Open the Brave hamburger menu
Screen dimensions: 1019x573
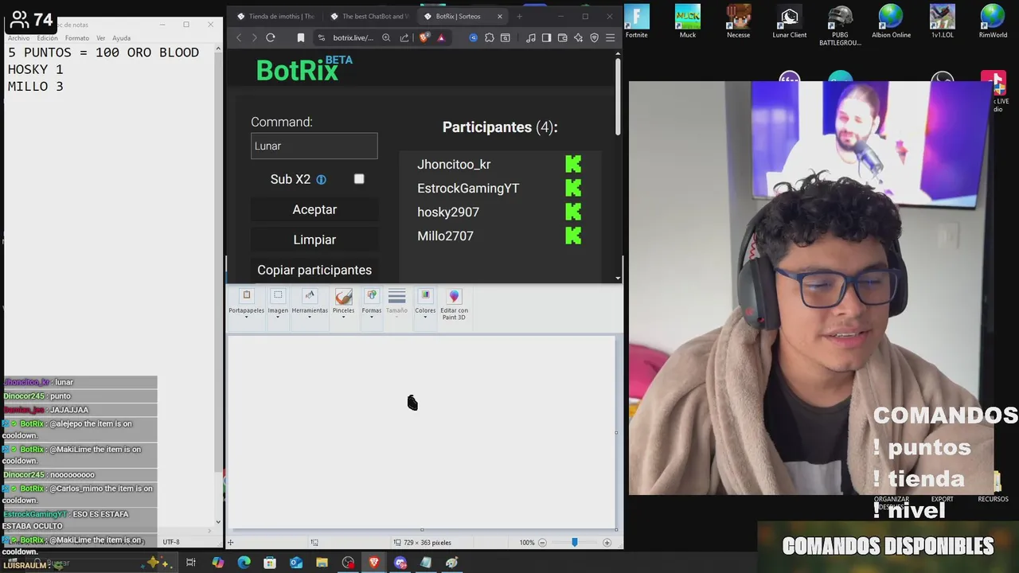(x=611, y=37)
